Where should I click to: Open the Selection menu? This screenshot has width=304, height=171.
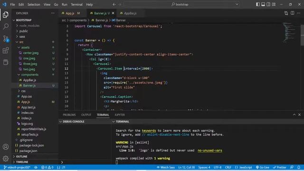(34, 4)
